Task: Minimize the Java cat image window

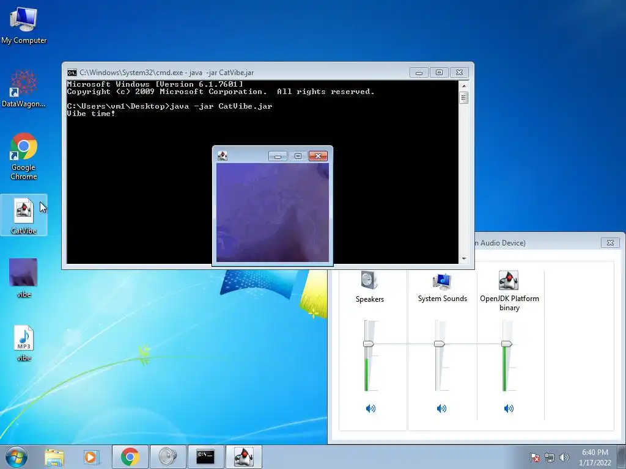Action: coord(278,156)
